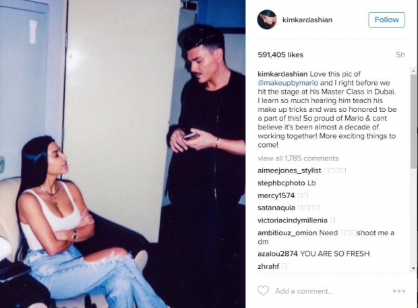Open azalou2874 commenter profile
Image resolution: width=418 pixels, height=308 pixels.
pos(278,253)
